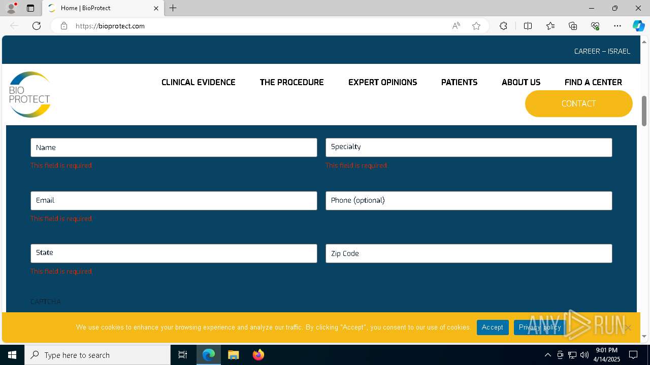This screenshot has width=650, height=365.
Task: Open the Windows Start menu
Action: click(12, 355)
